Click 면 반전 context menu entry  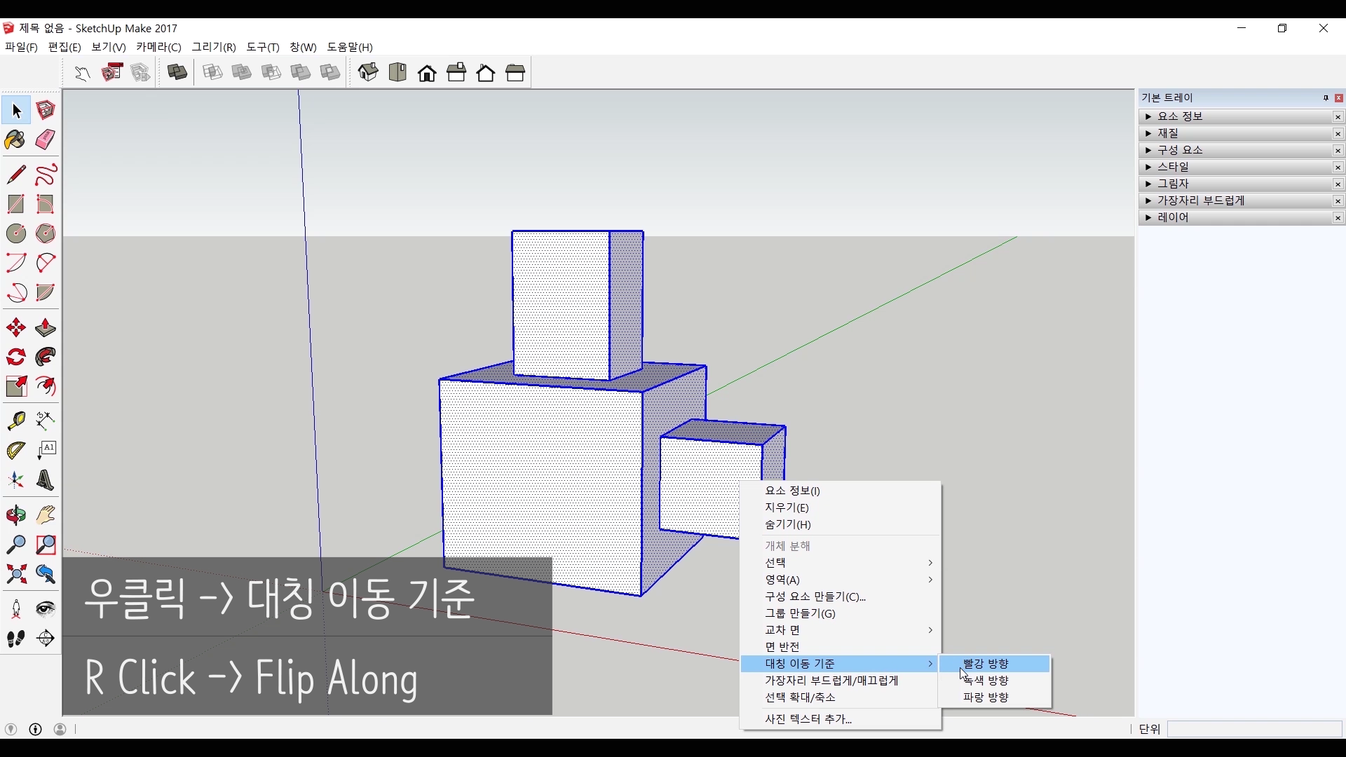click(782, 646)
